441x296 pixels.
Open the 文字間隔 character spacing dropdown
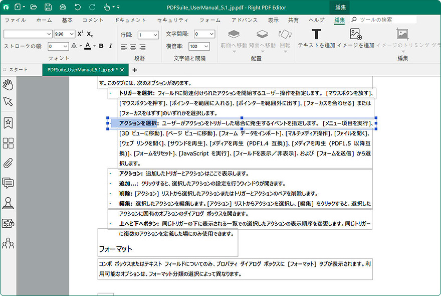pos(211,34)
